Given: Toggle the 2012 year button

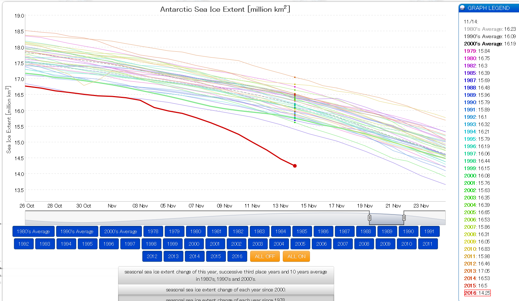Looking at the screenshot, I should (x=152, y=256).
